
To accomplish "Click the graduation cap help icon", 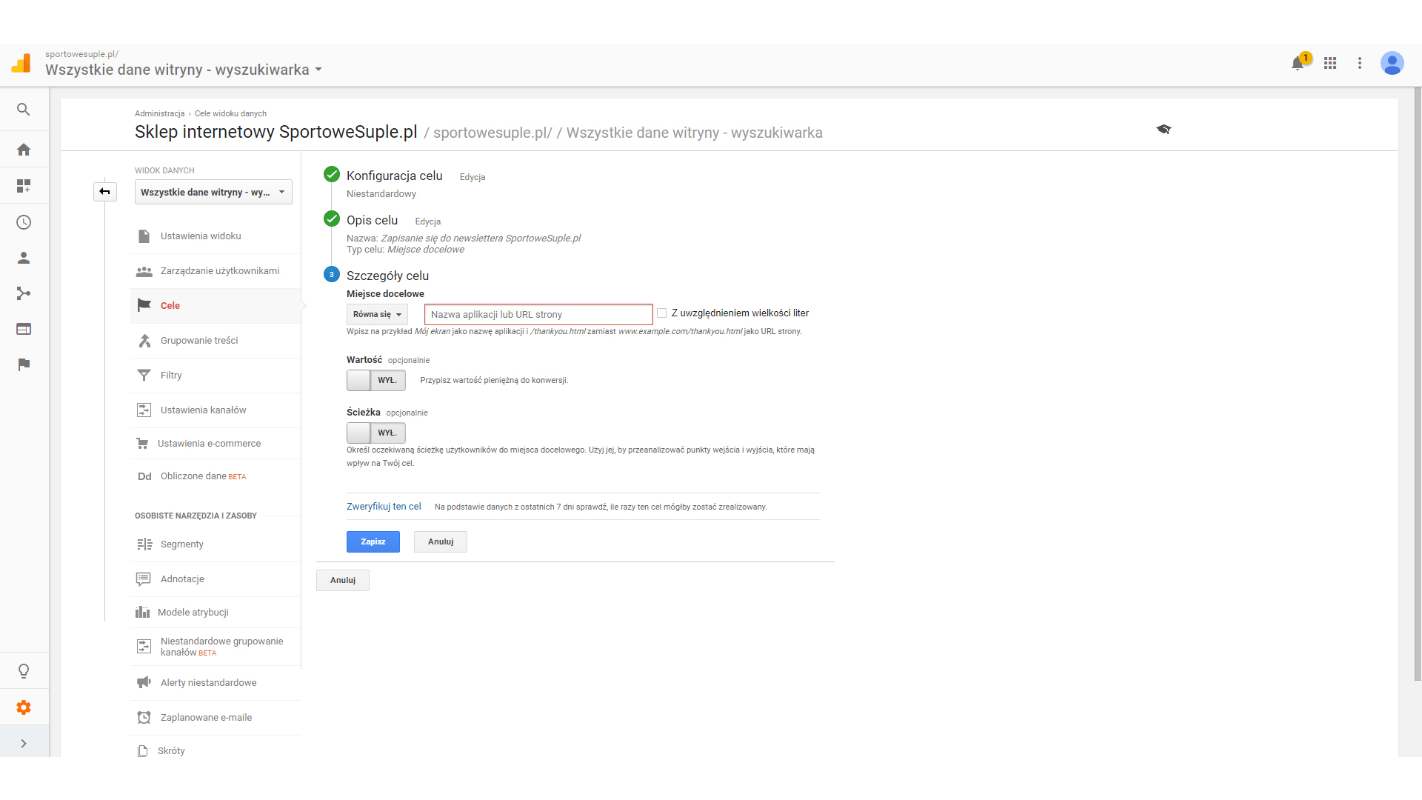I will (1164, 130).
